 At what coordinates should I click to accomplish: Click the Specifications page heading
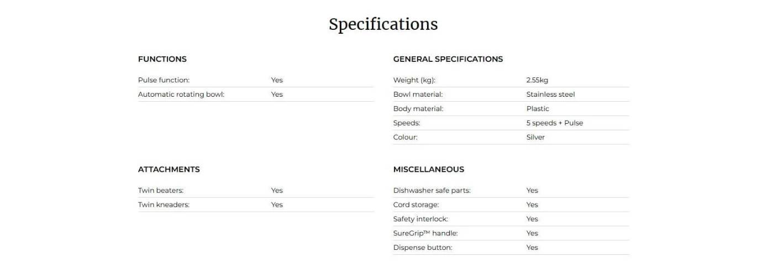point(383,24)
